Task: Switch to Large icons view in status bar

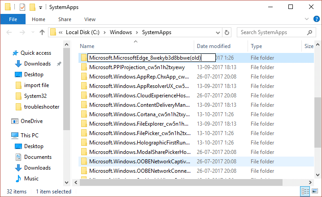Action: [x=315, y=192]
